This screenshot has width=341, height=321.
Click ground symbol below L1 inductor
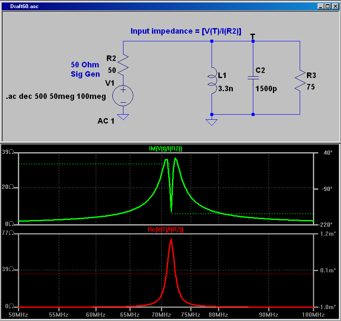pyautogui.click(x=212, y=122)
